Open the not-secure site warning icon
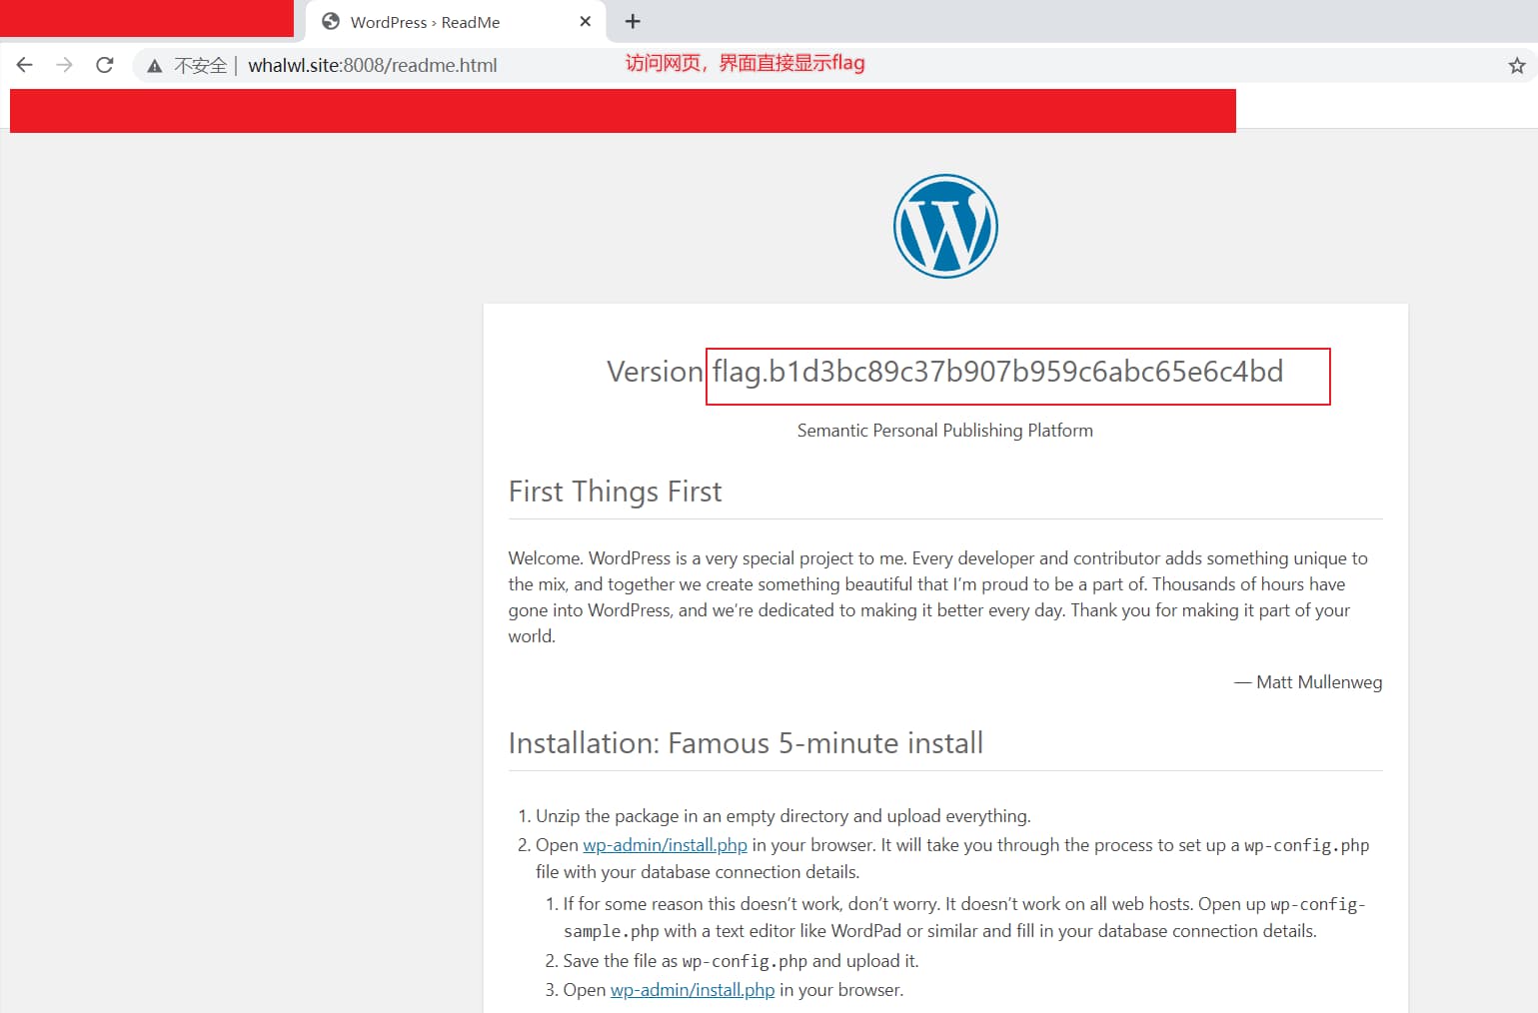The width and height of the screenshot is (1538, 1013). pyautogui.click(x=155, y=66)
